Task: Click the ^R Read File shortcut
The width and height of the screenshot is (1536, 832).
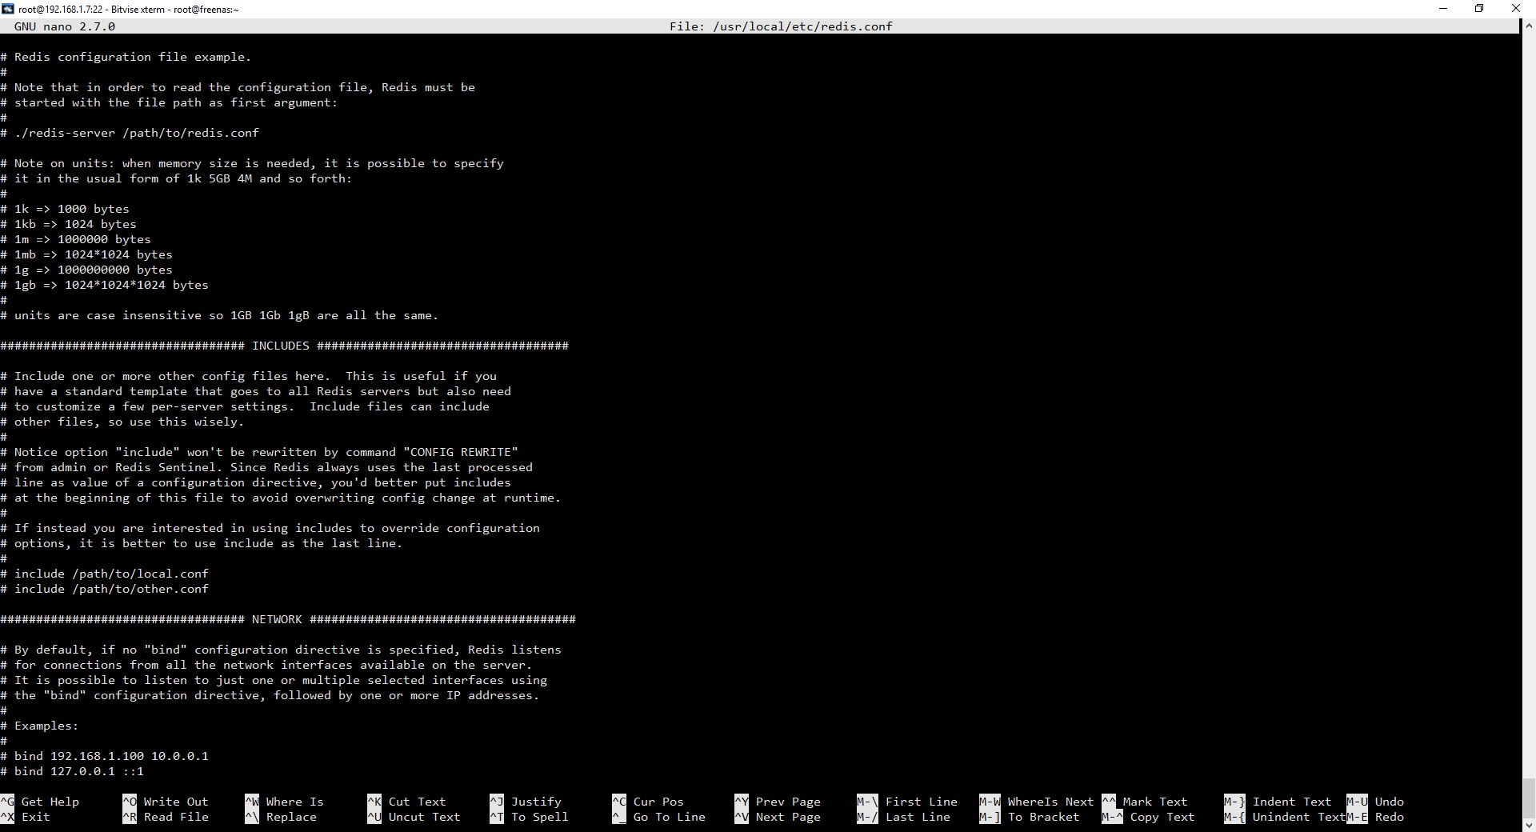Action: tap(166, 817)
